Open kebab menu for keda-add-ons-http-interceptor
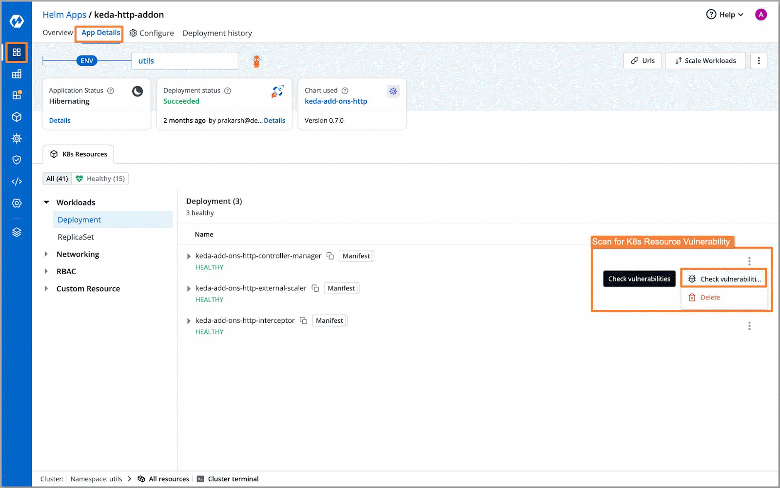This screenshot has height=488, width=780. pyautogui.click(x=749, y=326)
